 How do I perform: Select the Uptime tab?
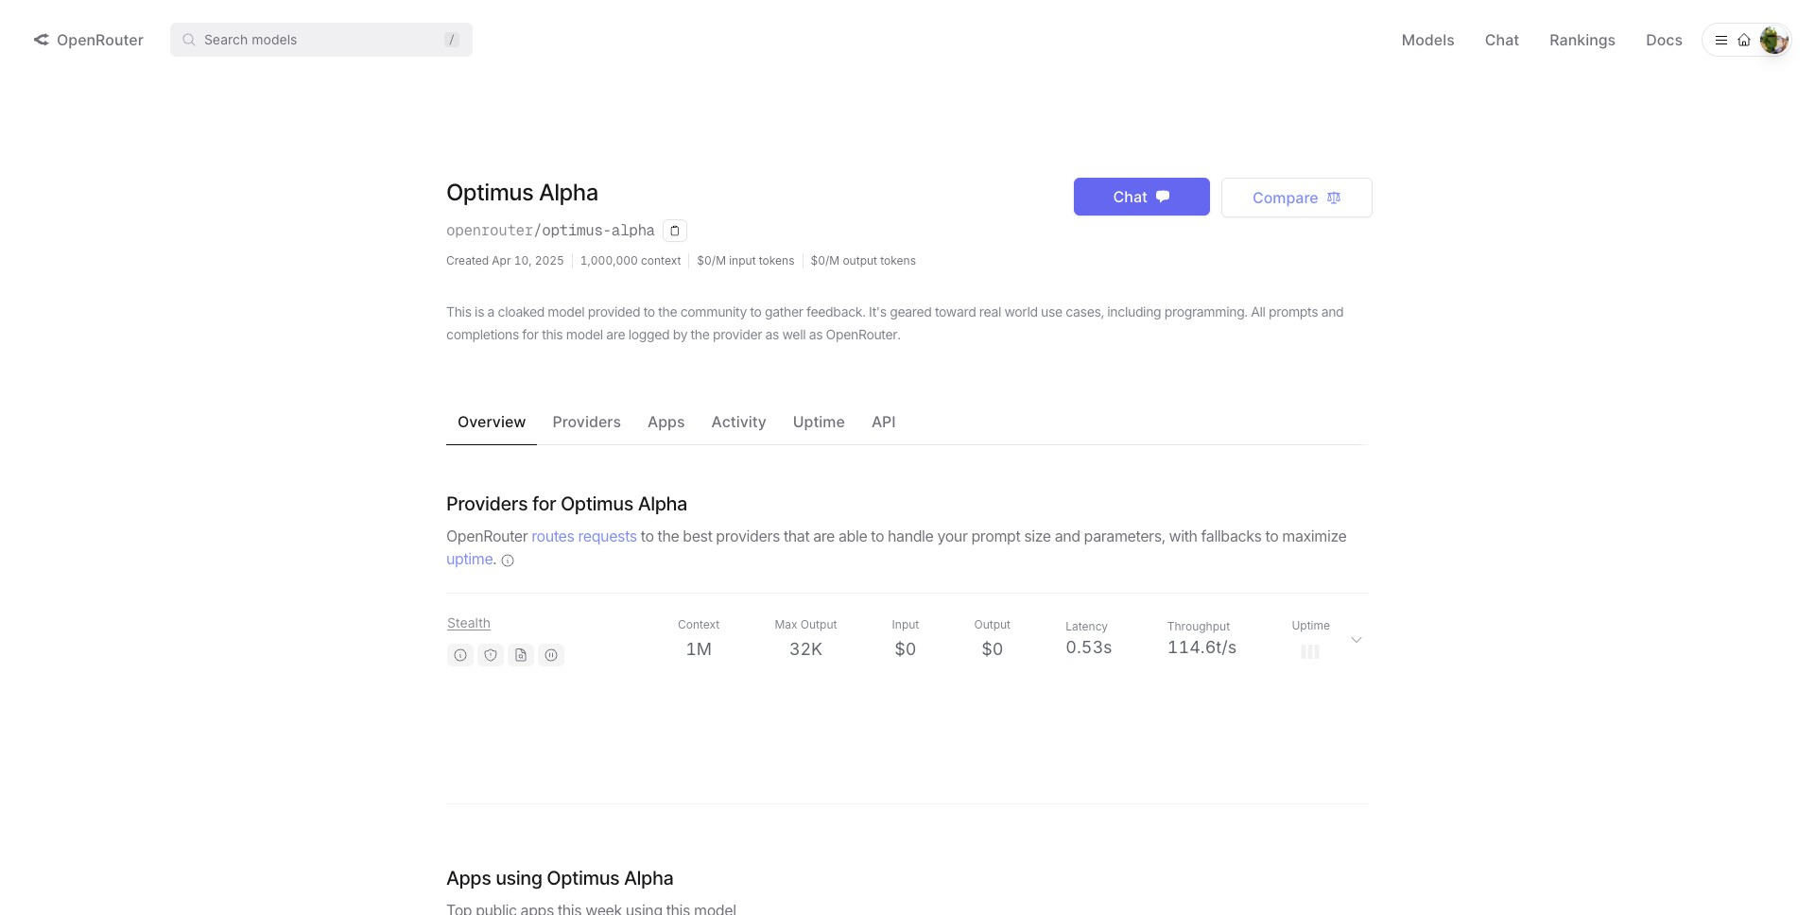tap(819, 423)
